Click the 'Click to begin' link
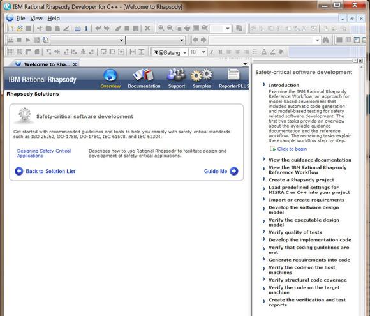 [292, 149]
